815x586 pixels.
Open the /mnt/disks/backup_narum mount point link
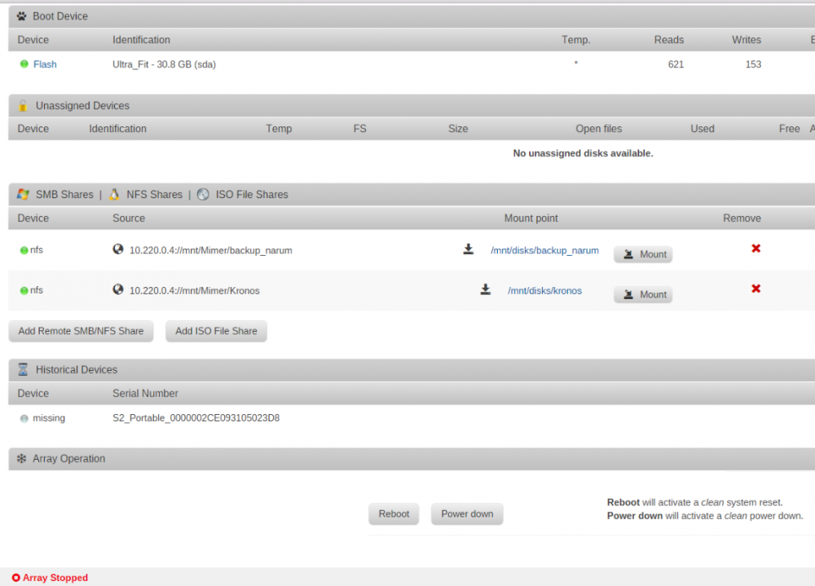544,251
